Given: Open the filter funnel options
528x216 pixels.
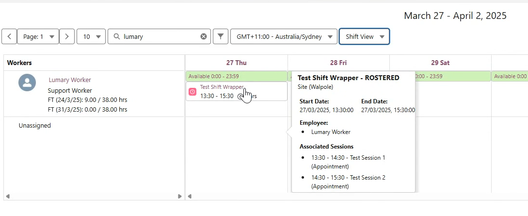Looking at the screenshot, I should [221, 36].
